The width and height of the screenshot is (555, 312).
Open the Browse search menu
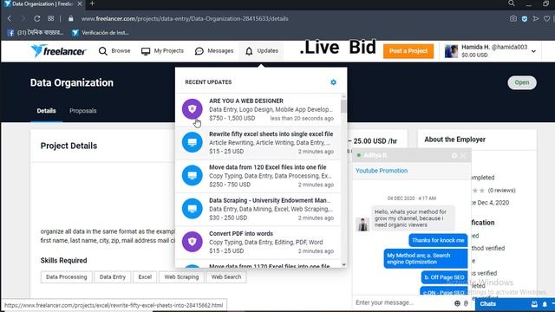click(x=114, y=51)
